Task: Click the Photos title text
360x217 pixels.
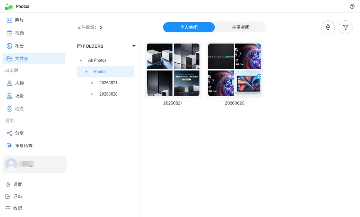Action: [23, 6]
